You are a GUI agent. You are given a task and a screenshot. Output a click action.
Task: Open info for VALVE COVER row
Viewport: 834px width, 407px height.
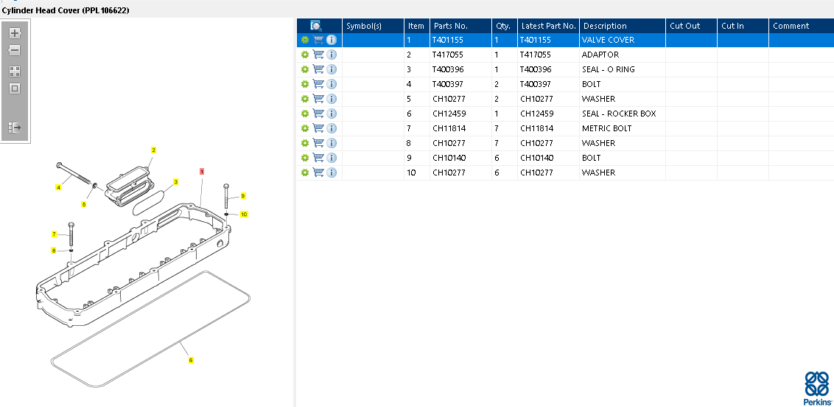[332, 40]
